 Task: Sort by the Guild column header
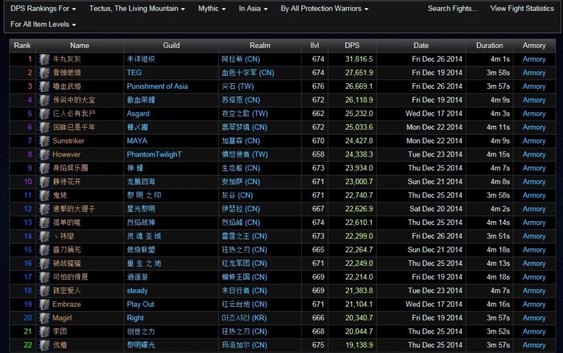(171, 46)
